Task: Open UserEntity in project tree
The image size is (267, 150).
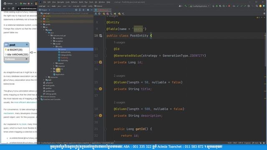Action: (x=64, y=60)
